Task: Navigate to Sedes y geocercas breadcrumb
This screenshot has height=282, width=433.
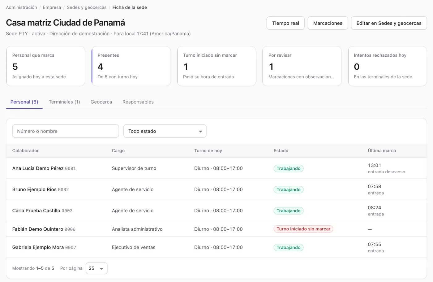Action: (x=87, y=7)
